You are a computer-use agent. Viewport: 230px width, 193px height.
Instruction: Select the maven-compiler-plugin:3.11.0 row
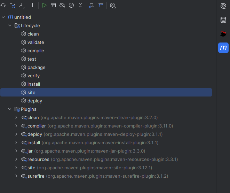tap(106, 126)
